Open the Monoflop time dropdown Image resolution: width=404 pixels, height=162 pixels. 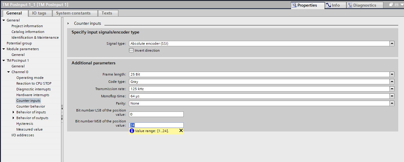coord(392,96)
